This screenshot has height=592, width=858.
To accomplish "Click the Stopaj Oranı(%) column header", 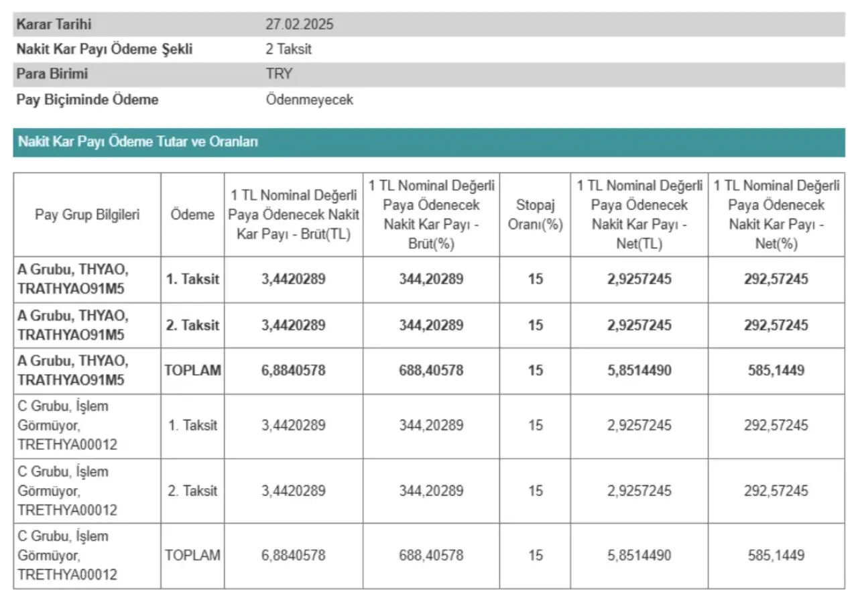I will point(534,215).
